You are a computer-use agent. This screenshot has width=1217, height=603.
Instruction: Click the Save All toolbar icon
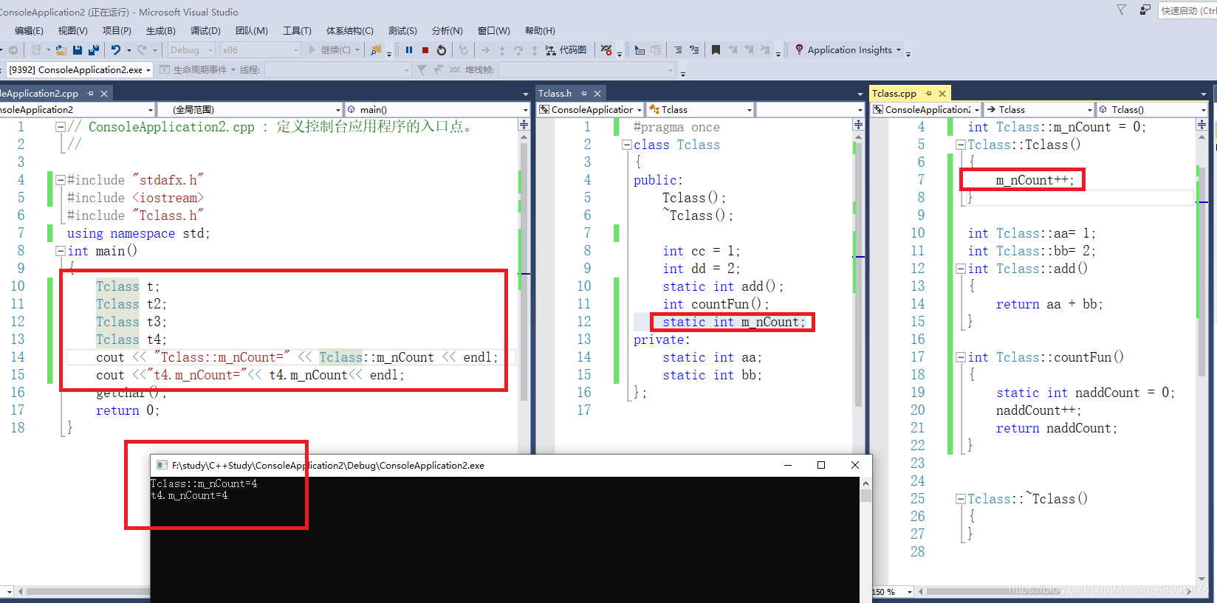pos(93,50)
